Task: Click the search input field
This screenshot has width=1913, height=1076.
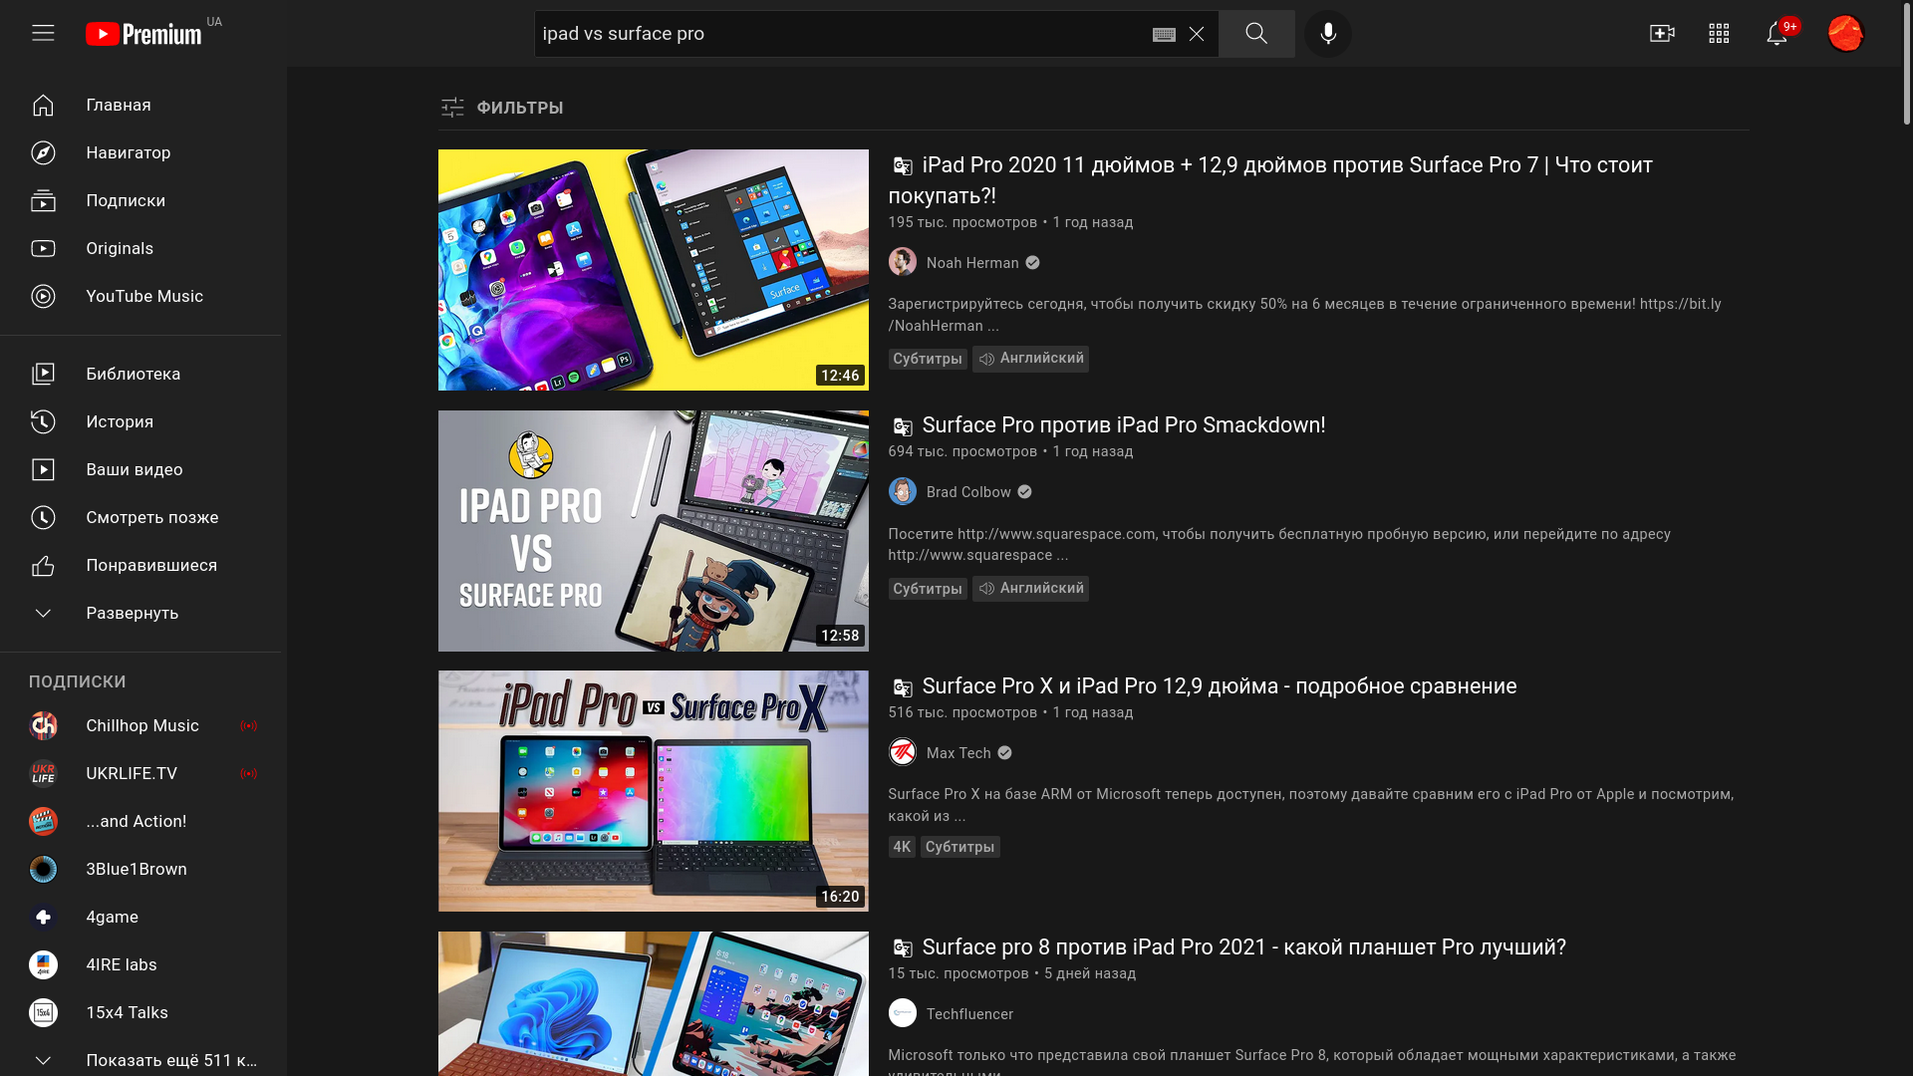Action: (x=842, y=34)
